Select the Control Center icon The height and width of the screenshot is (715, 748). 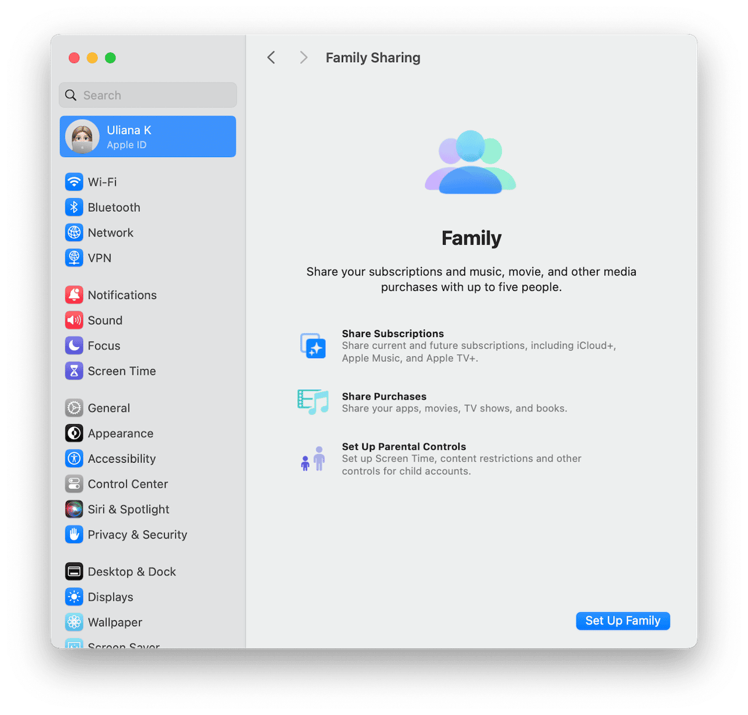tap(74, 484)
